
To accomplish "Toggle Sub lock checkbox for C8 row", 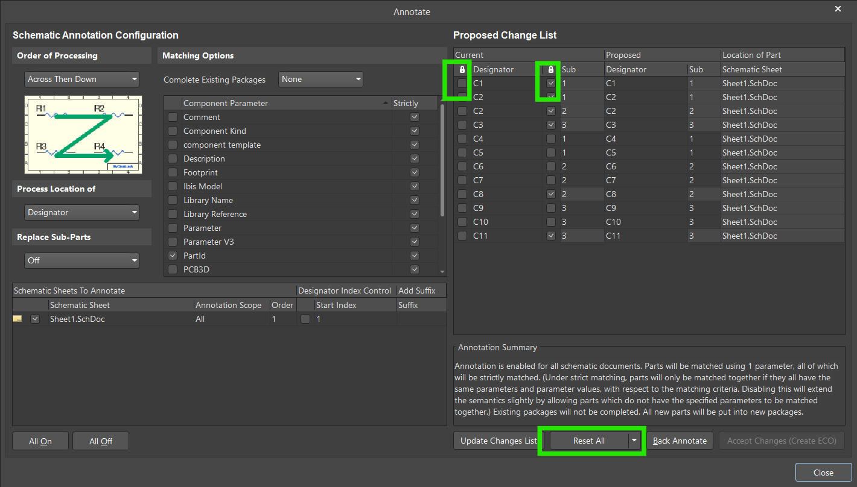I will tap(550, 194).
